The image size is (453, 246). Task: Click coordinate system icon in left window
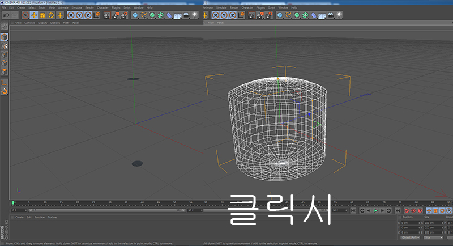click(x=97, y=15)
